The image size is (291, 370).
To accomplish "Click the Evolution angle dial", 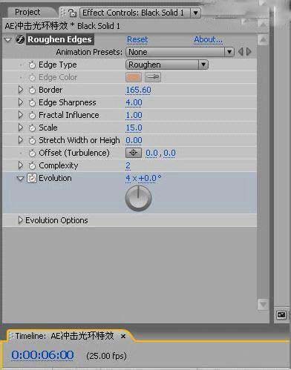I will [x=138, y=198].
